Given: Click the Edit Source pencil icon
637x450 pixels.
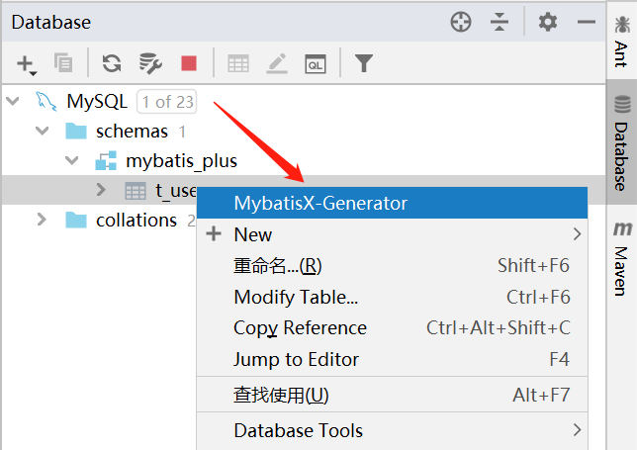Looking at the screenshot, I should tap(277, 63).
